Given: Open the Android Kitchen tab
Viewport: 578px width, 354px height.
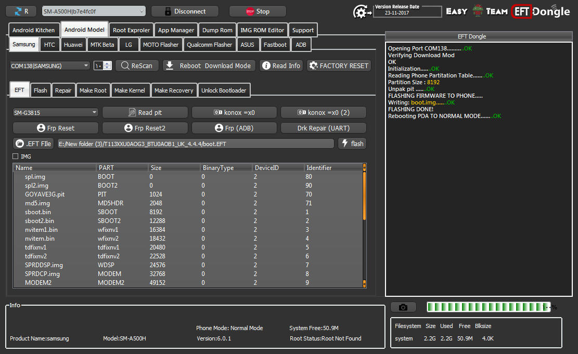Looking at the screenshot, I should click(x=33, y=30).
